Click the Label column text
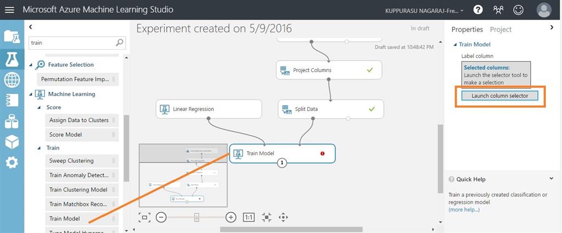The height and width of the screenshot is (233, 562). pos(477,56)
